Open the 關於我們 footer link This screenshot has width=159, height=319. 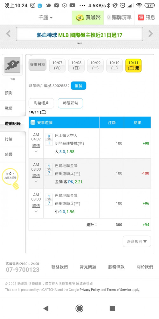click(x=145, y=267)
